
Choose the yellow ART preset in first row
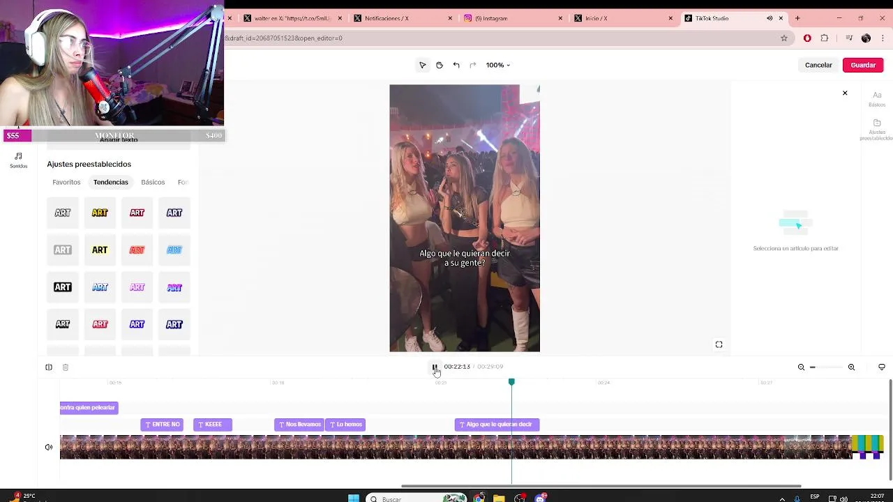pyautogui.click(x=100, y=213)
